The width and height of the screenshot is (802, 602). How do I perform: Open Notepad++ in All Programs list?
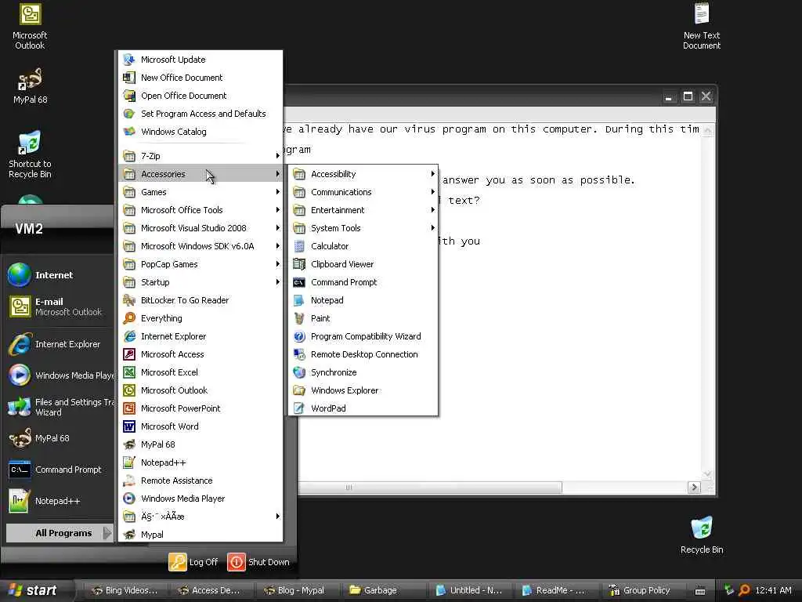(x=200, y=462)
